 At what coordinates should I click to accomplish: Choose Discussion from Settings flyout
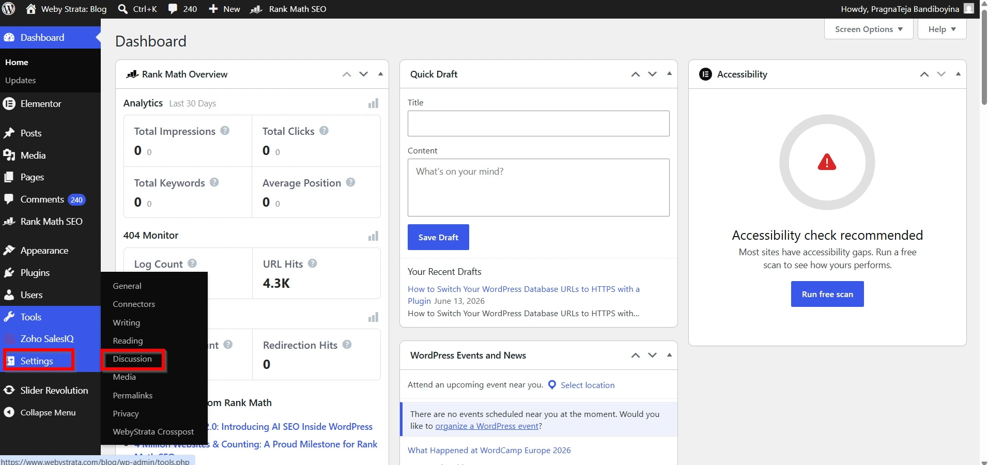133,359
